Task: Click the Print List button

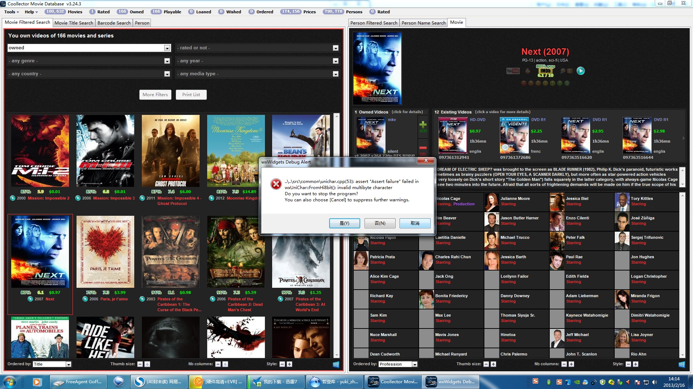Action: (x=191, y=95)
